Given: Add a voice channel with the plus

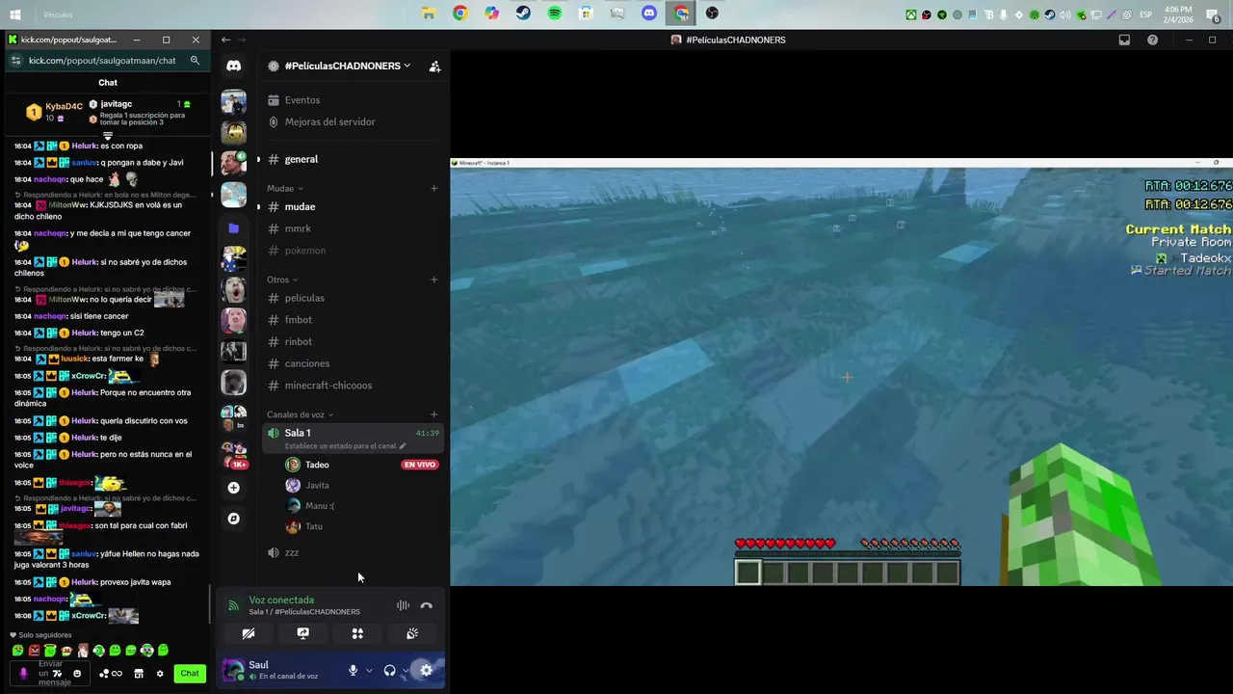Looking at the screenshot, I should 433,414.
